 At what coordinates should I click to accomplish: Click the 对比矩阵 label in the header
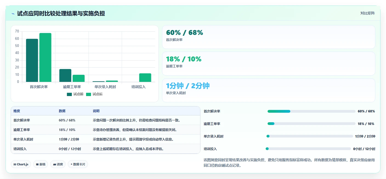click(367, 13)
